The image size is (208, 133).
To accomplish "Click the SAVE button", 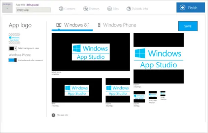I will [188, 26].
